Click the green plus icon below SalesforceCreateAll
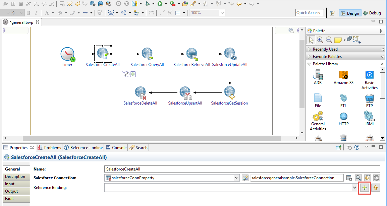 click(x=133, y=74)
